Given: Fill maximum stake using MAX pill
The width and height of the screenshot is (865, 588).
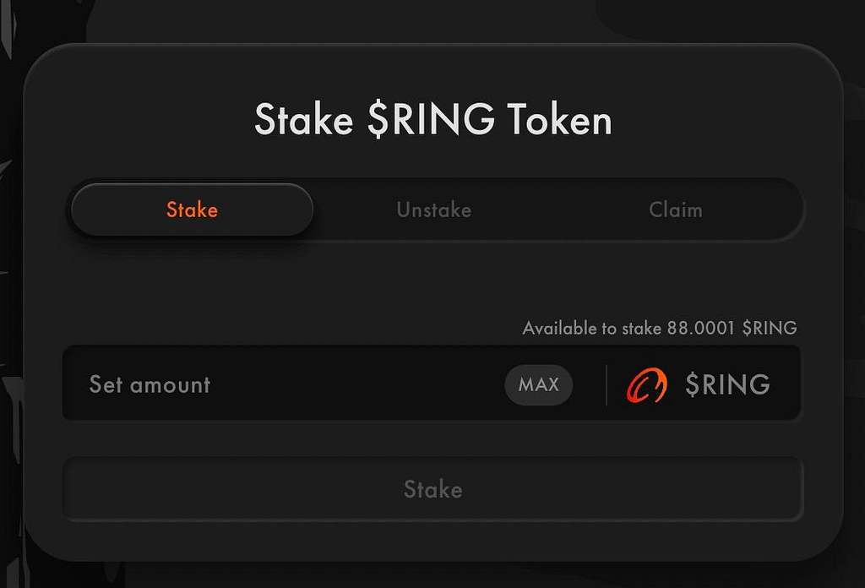Looking at the screenshot, I should click(538, 384).
